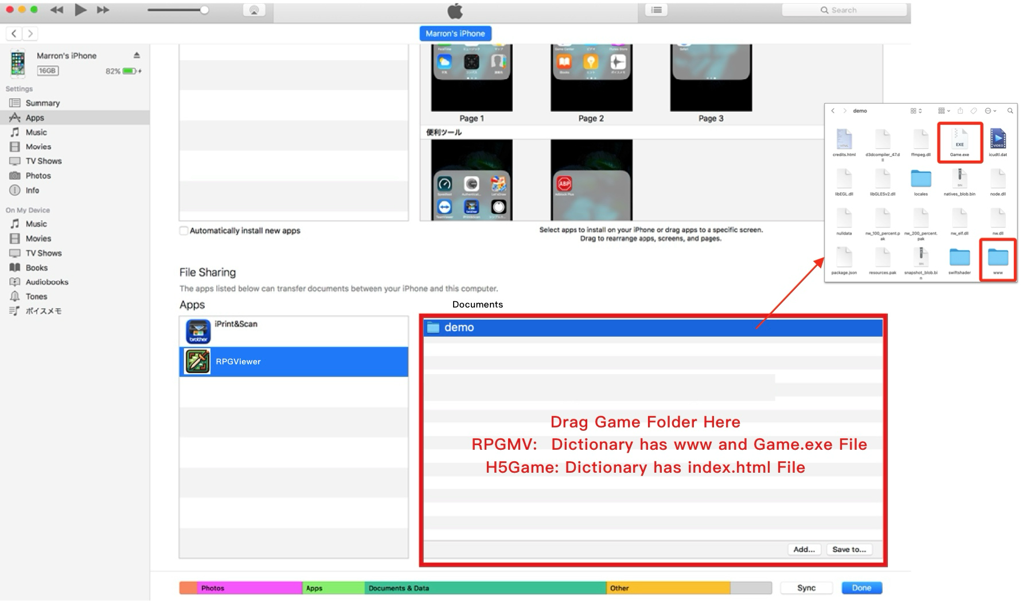The width and height of the screenshot is (1022, 607).
Task: Click the eject icon next to Marron's iPhone
Action: pos(136,55)
